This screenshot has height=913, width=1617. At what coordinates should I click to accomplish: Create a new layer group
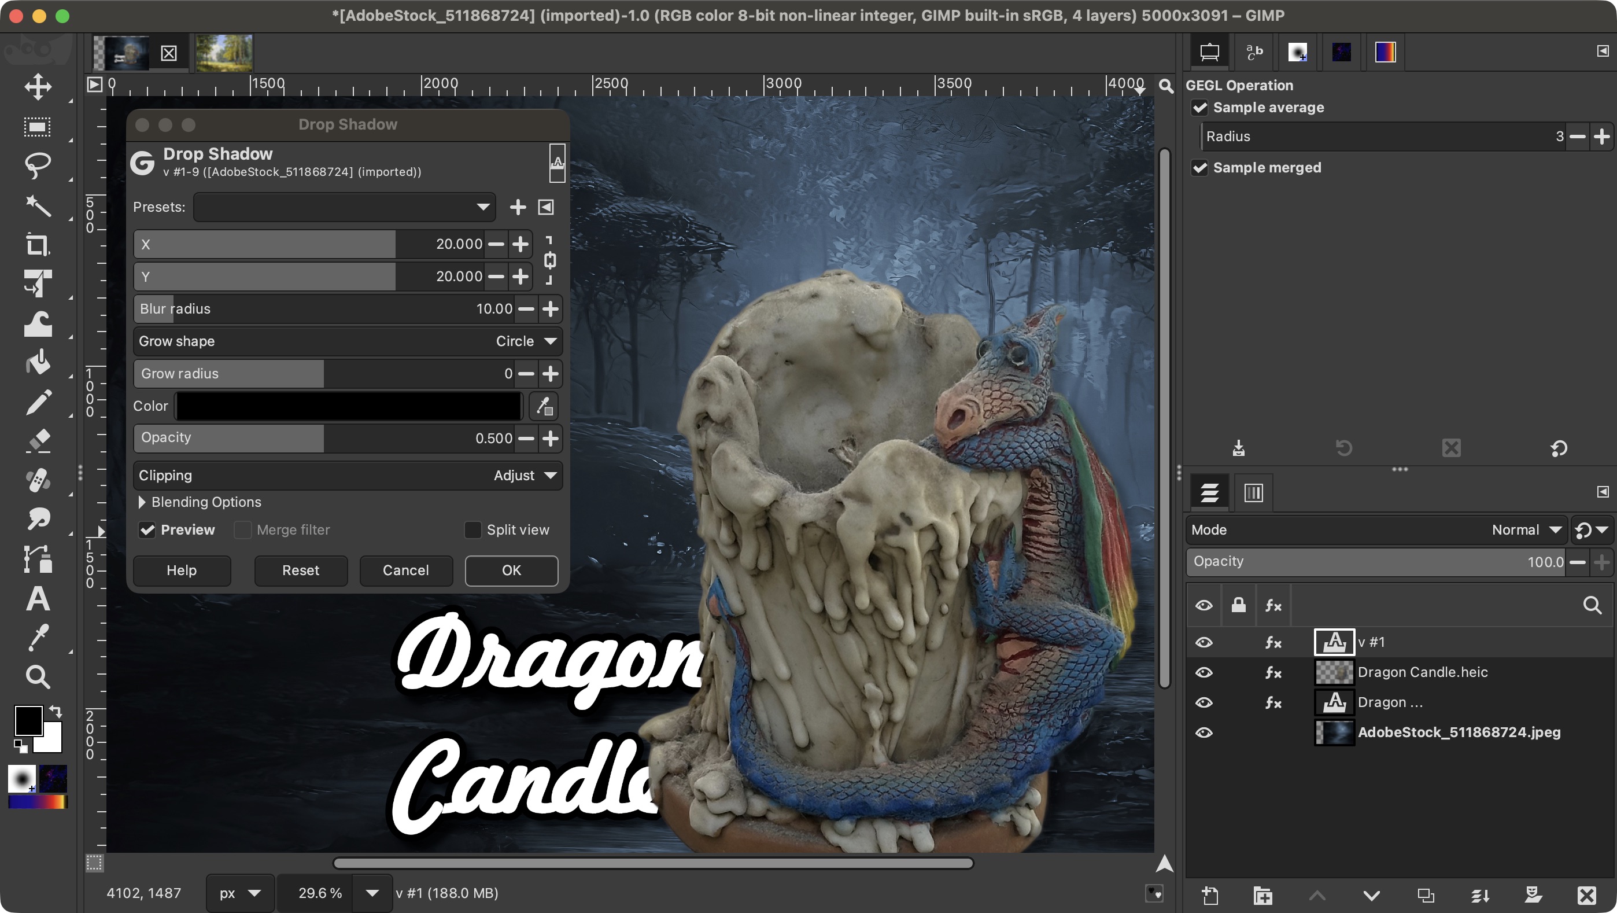(x=1262, y=896)
